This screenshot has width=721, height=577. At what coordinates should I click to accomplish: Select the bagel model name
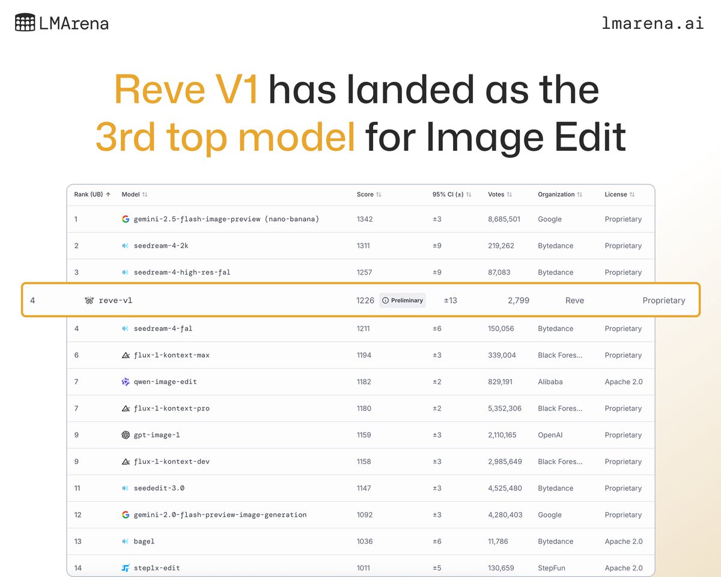pyautogui.click(x=144, y=542)
